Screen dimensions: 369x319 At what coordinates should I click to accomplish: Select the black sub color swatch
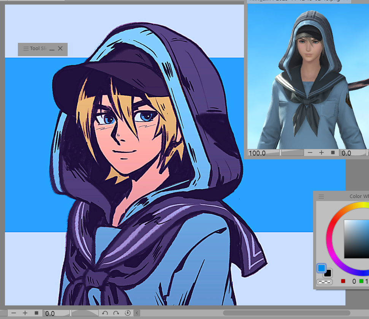click(x=328, y=273)
